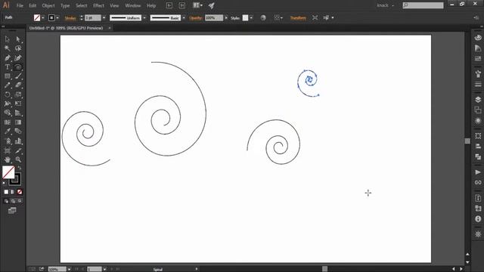
Task: Switch to Draw Normal mode
Action: pos(6,201)
